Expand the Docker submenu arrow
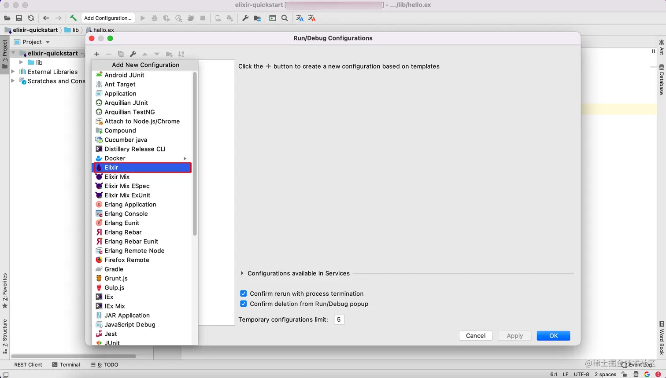This screenshot has height=378, width=666. (185, 158)
